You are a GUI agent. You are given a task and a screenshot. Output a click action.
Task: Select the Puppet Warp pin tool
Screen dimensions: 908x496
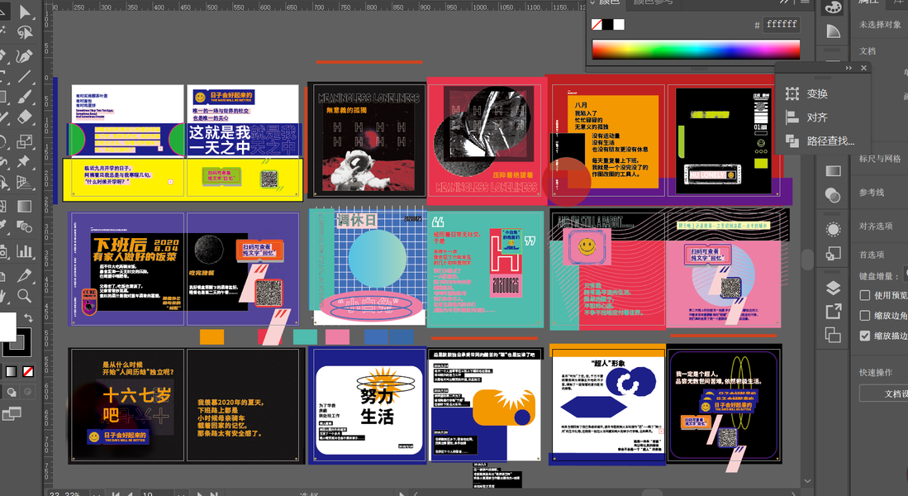coord(25,160)
